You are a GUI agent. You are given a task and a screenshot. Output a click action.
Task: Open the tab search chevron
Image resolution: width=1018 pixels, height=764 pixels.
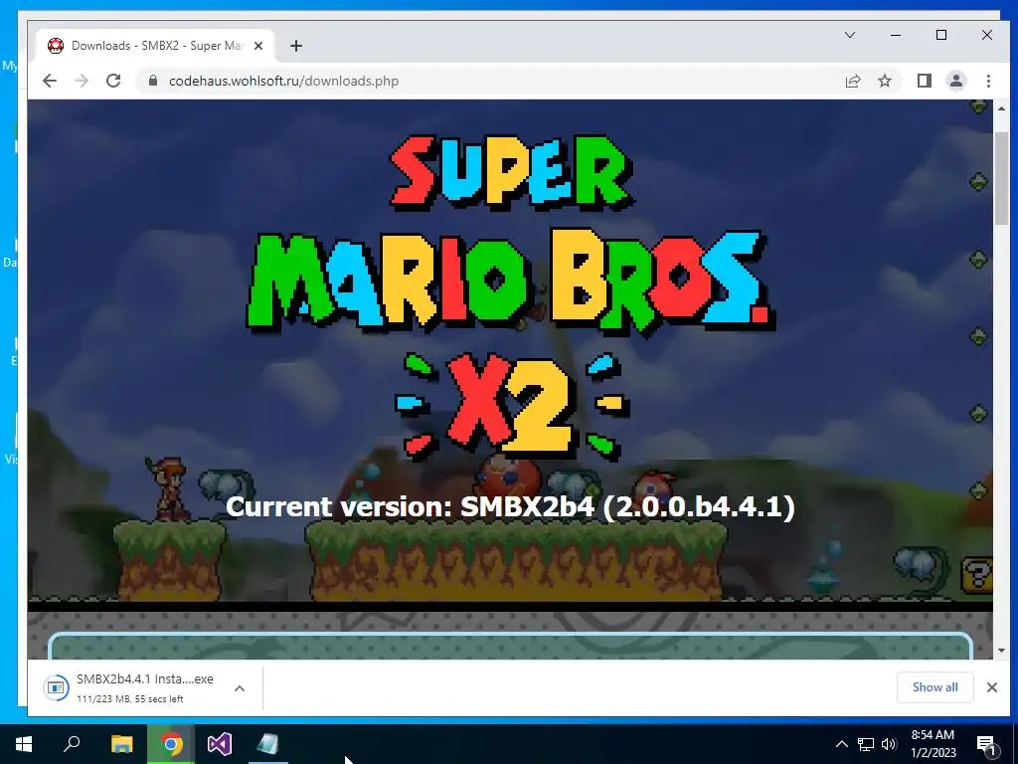click(x=849, y=35)
